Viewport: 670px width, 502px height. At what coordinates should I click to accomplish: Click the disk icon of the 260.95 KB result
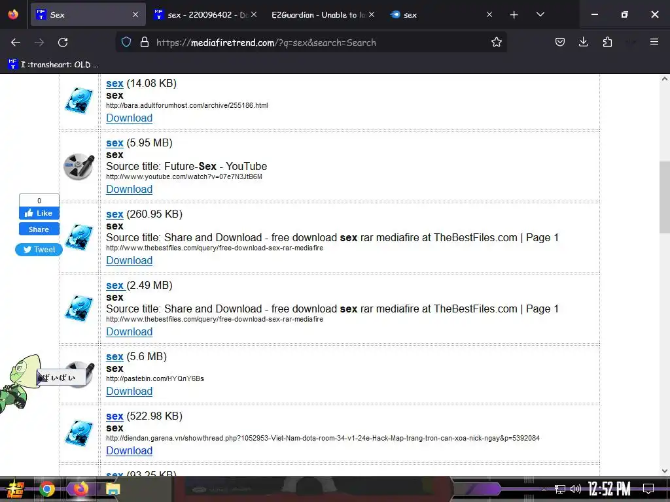click(79, 237)
